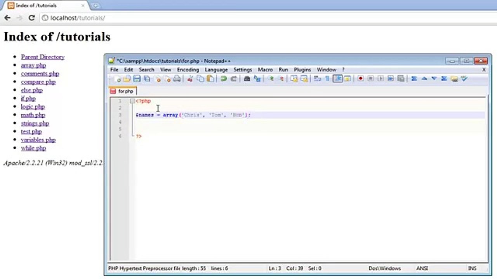Start macro recording with red dot icon
The image size is (497, 279).
coord(360,79)
